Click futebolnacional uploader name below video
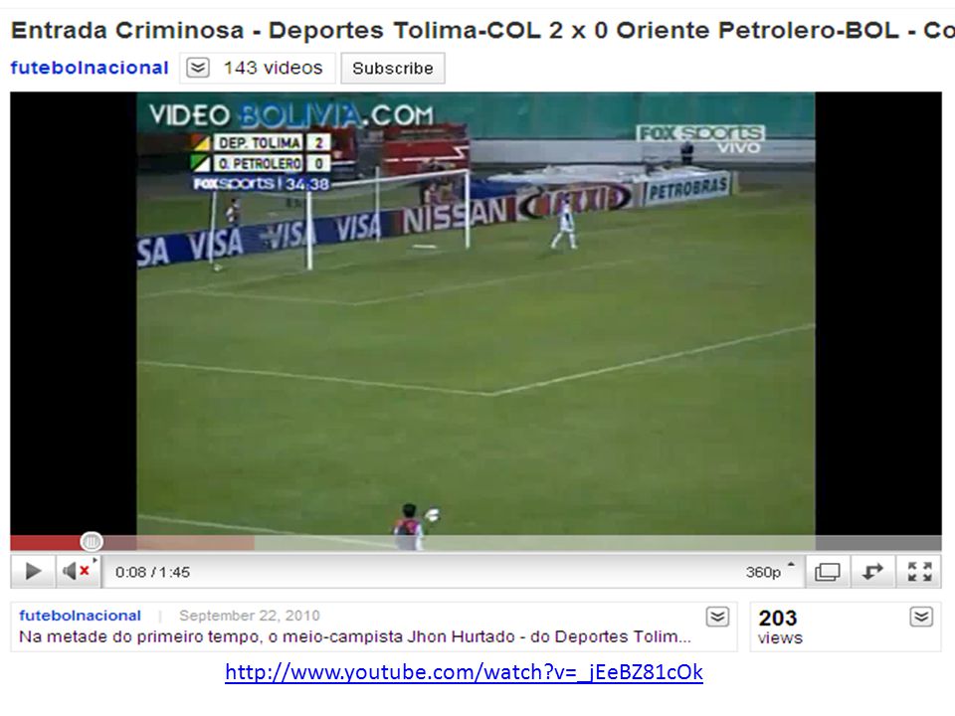 pos(80,616)
